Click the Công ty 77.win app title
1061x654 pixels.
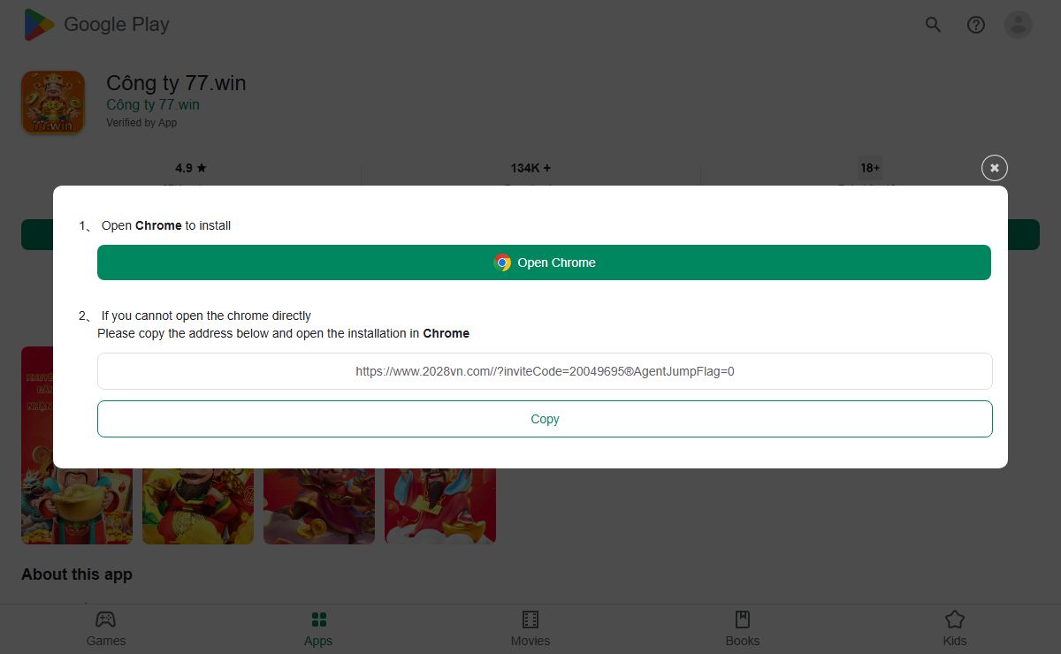[176, 83]
